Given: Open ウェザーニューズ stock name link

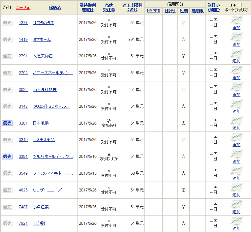Looking at the screenshot, I should point(47,190).
